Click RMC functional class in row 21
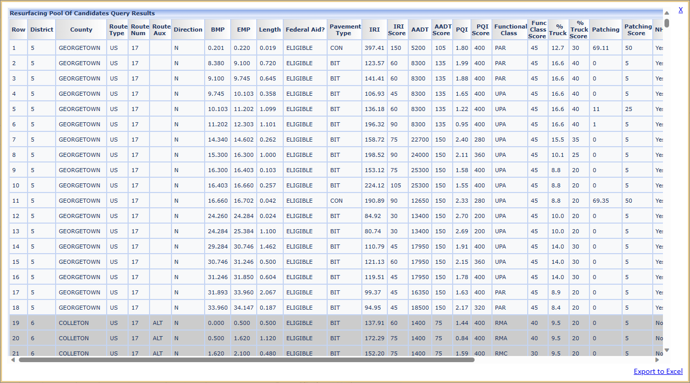Screen dimensions: 690x383 (x=501, y=353)
